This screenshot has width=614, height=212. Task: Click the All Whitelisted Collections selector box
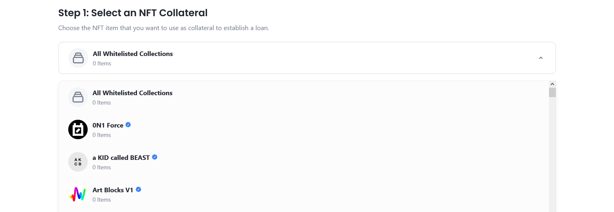tap(307, 58)
